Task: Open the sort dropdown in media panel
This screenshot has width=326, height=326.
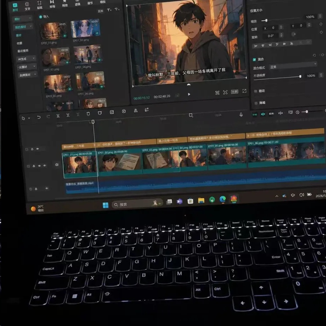Action: point(109,10)
